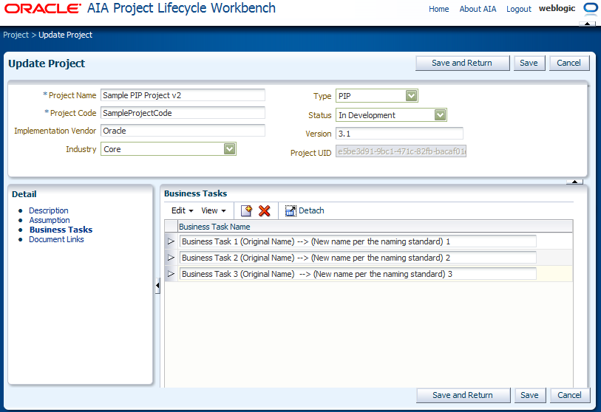Expand Business Task 2 row

[x=171, y=258]
